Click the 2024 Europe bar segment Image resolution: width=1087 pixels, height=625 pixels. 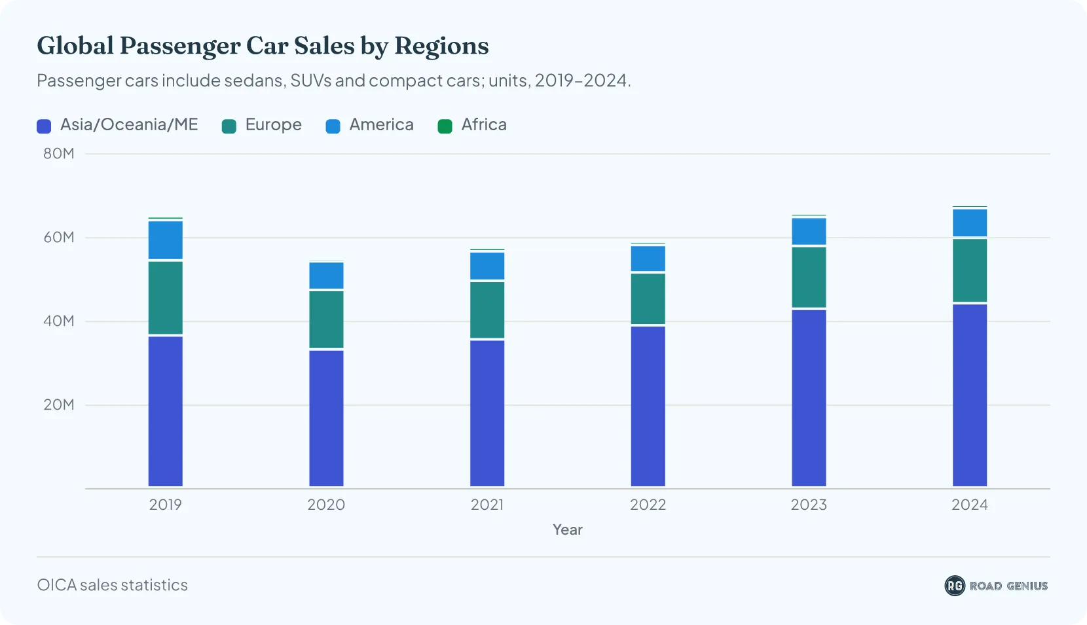point(970,270)
